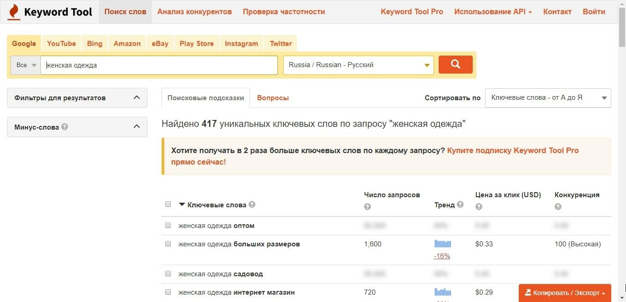Click help icon next to Минус-слова
This screenshot has height=302, width=626.
[x=64, y=126]
